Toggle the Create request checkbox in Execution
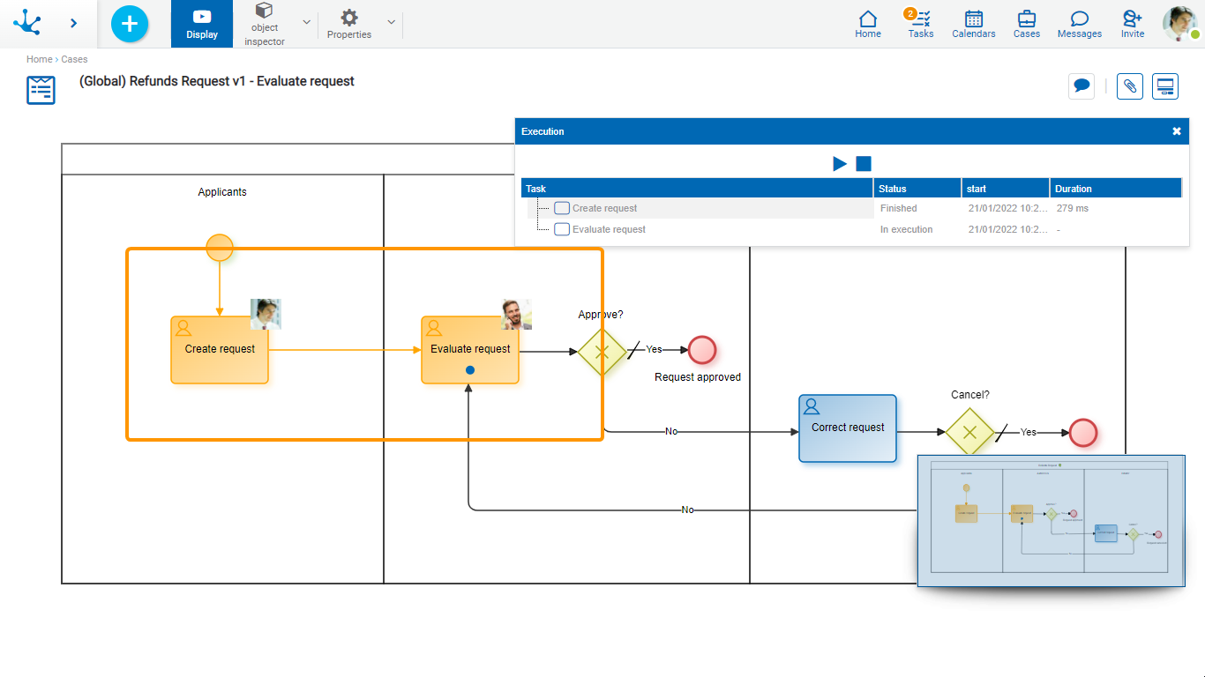 pos(562,209)
